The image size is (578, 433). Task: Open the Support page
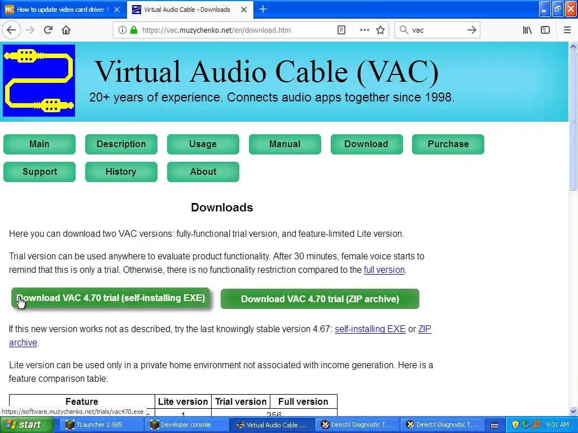[40, 171]
